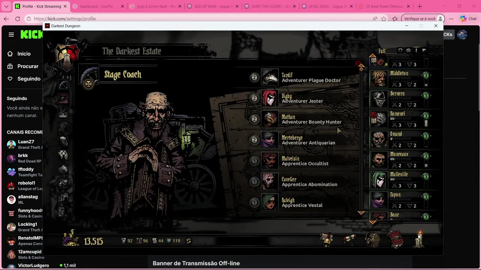Screen dimensions: 481x270
Task: Open Copilot Chat in the browser
Action: tap(468, 19)
